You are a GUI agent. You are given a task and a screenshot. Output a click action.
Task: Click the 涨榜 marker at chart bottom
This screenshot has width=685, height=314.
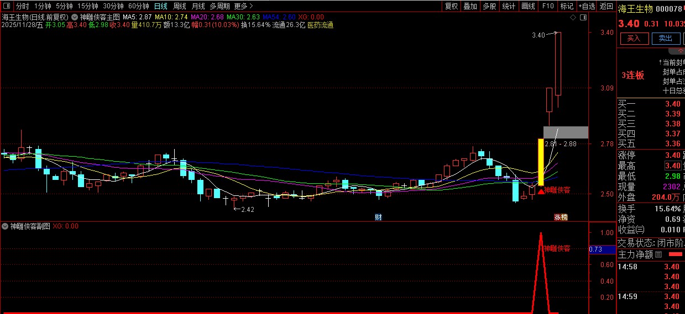tap(561, 217)
